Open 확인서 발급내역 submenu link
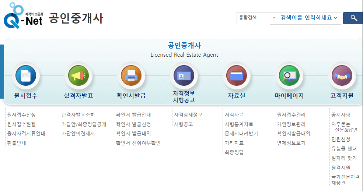Screen dimensions: 363x191 pyautogui.click(x=133, y=134)
